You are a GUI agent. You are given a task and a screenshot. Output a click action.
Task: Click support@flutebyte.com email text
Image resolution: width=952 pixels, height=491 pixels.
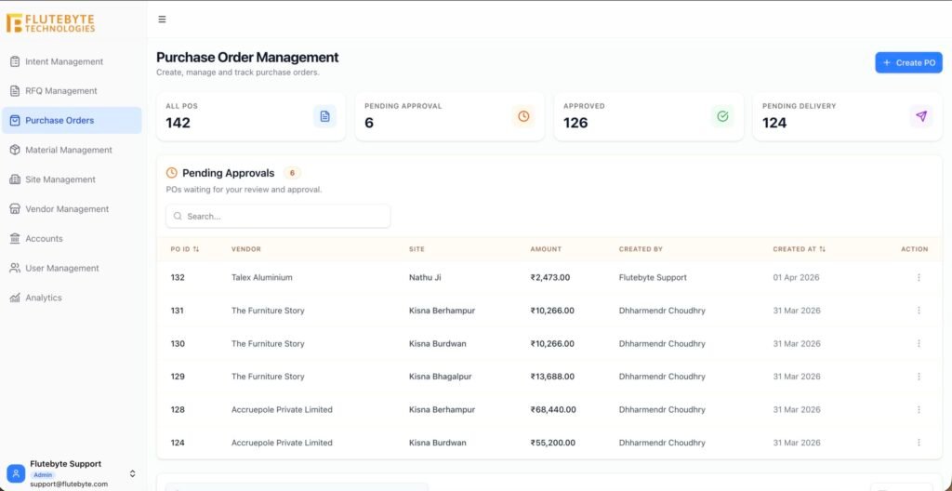pyautogui.click(x=69, y=484)
